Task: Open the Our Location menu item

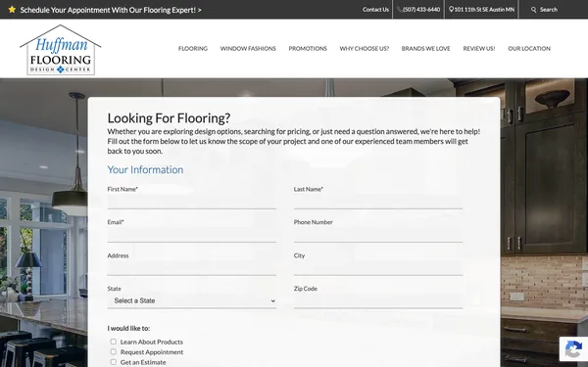Action: pos(529,48)
